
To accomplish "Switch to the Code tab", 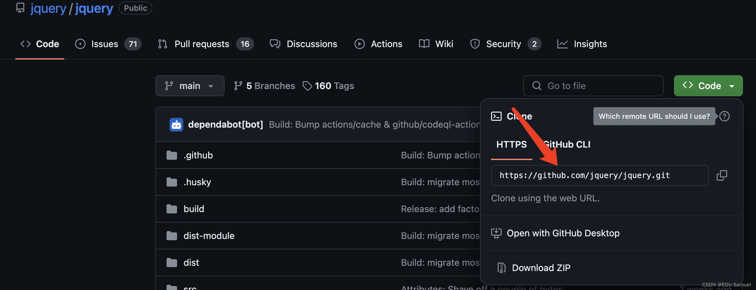I will click(40, 44).
